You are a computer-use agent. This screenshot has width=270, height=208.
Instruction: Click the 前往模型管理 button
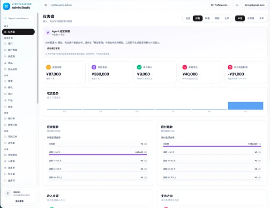pos(53,49)
